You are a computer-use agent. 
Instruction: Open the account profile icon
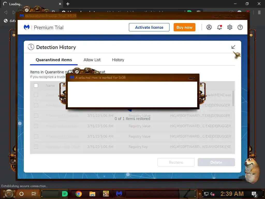pyautogui.click(x=209, y=27)
